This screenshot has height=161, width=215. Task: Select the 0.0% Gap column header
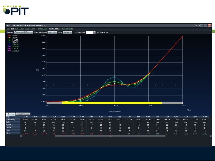click(119, 117)
